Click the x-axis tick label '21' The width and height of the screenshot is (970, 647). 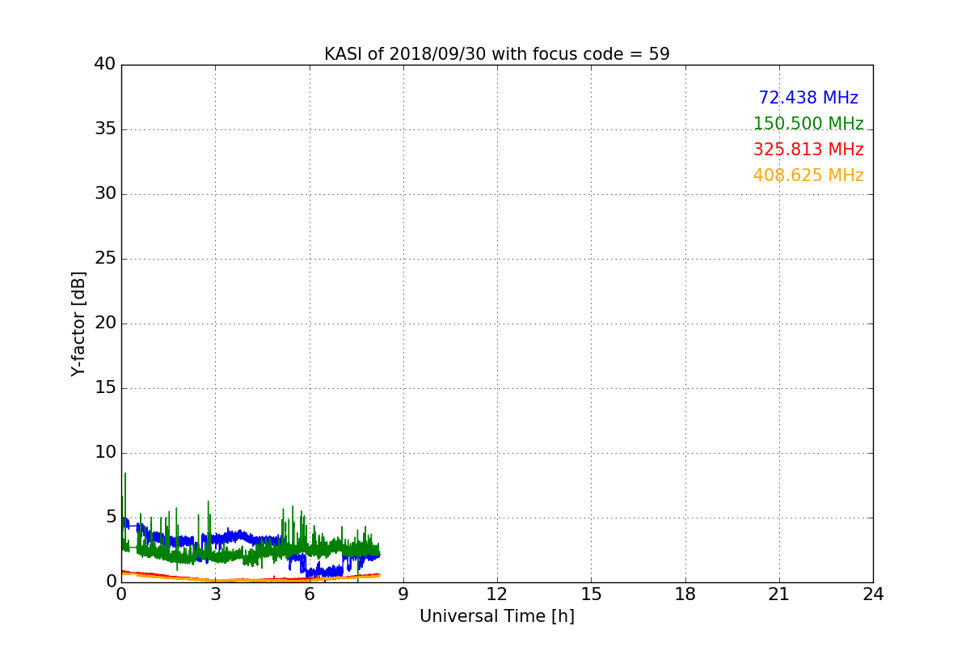[779, 594]
